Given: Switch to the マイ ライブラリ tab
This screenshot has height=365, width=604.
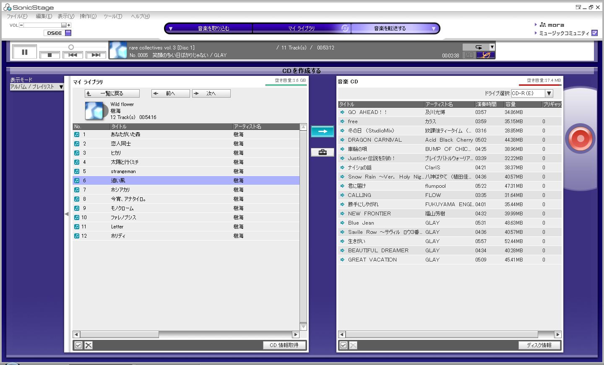Looking at the screenshot, I should pos(301,28).
